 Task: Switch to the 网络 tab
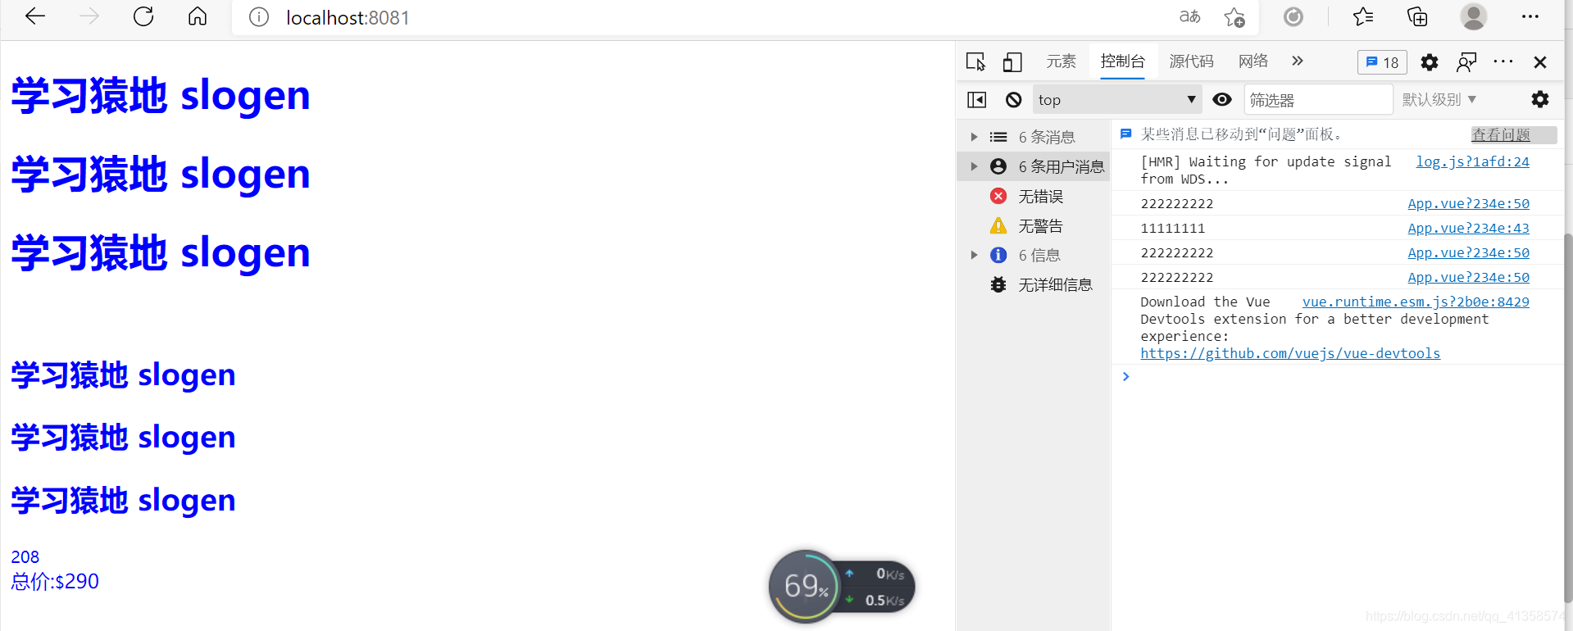(x=1253, y=61)
